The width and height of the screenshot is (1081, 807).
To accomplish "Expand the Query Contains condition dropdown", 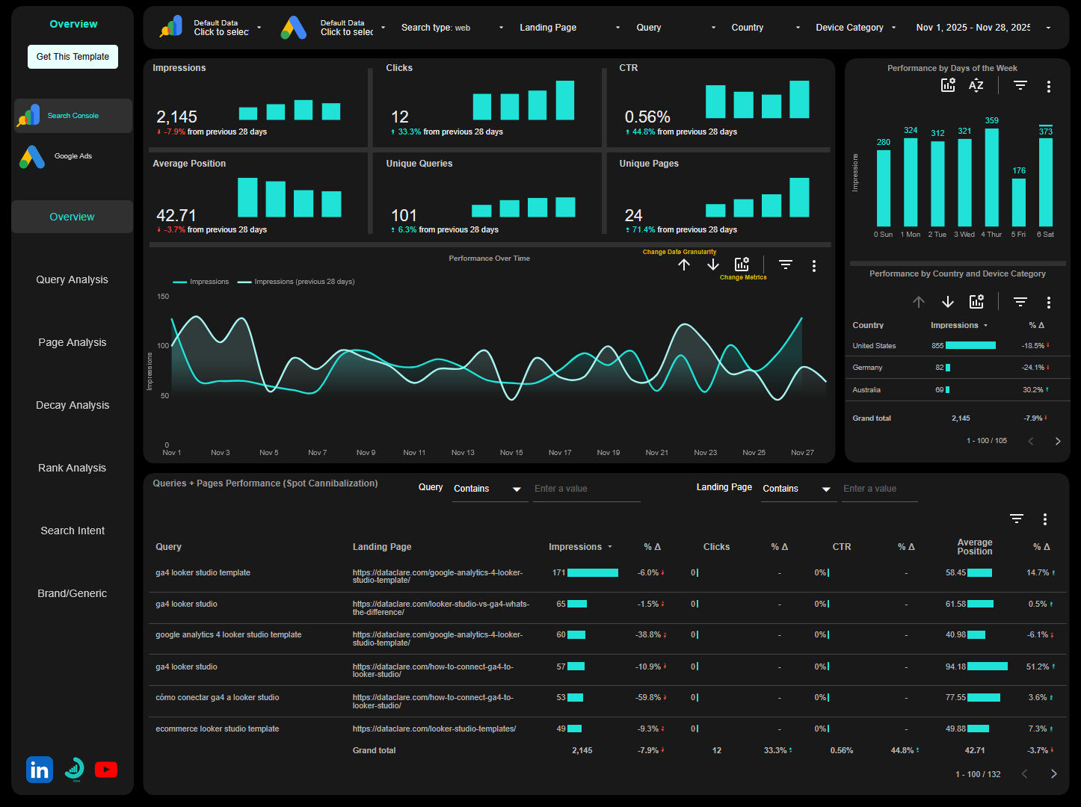I will [490, 488].
